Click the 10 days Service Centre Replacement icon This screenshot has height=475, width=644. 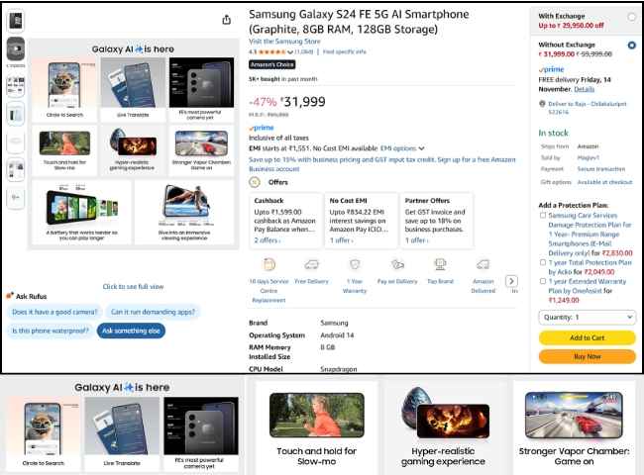click(269, 264)
